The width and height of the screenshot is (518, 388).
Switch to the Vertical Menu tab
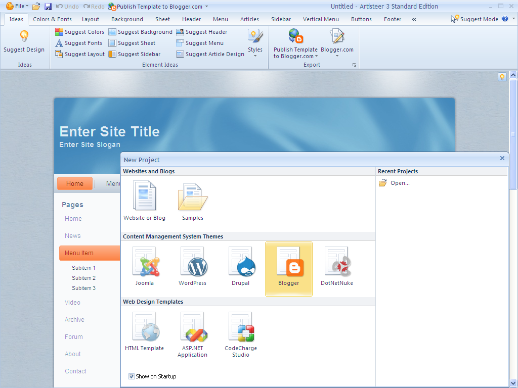[x=321, y=19]
